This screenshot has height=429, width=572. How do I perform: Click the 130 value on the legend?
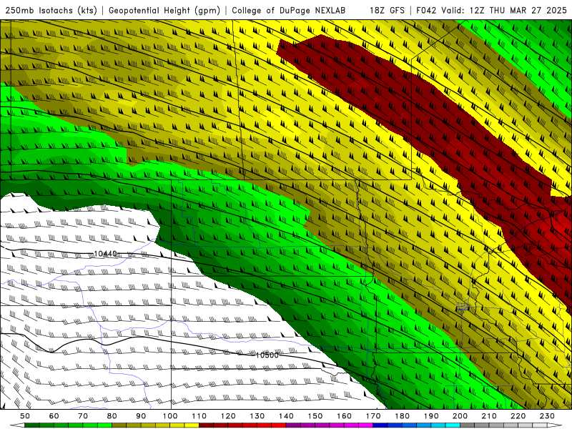(257, 416)
